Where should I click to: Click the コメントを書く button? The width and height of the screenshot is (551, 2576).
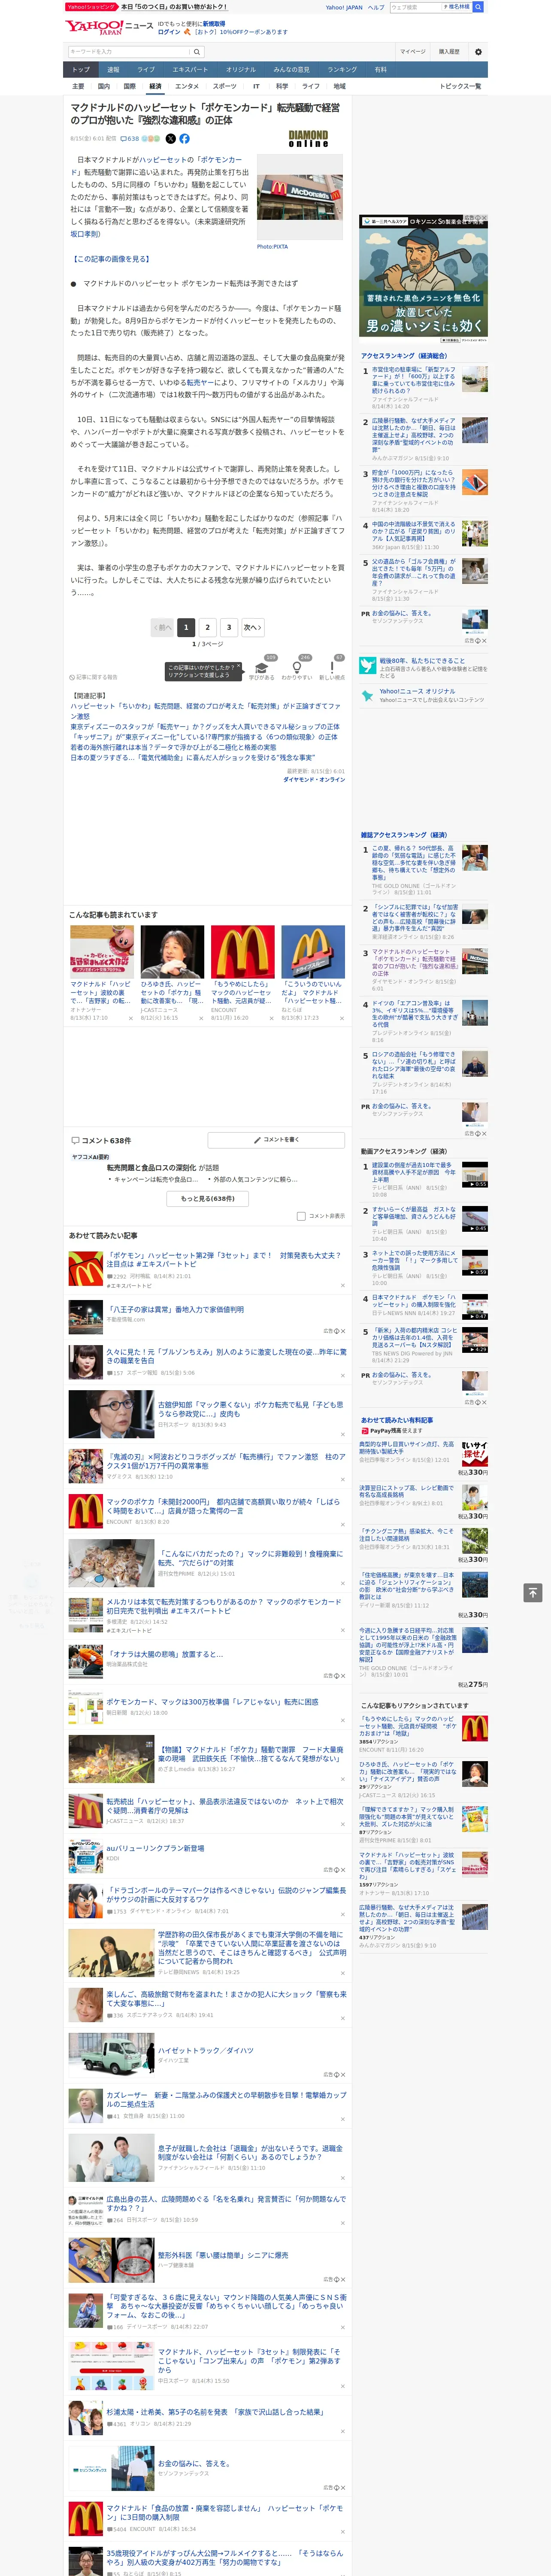276,1139
